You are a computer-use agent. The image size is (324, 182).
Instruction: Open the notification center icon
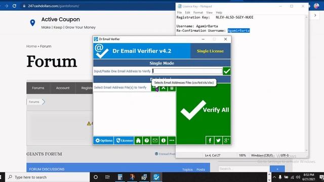[321, 177]
